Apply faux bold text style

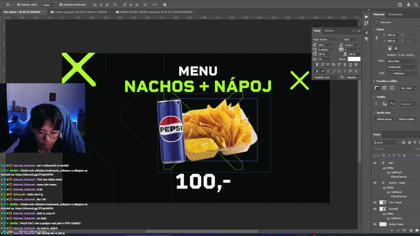[x=317, y=65]
